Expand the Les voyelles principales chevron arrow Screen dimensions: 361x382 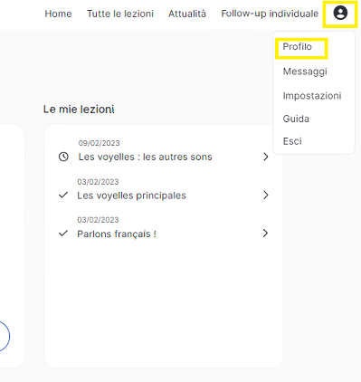(x=265, y=196)
